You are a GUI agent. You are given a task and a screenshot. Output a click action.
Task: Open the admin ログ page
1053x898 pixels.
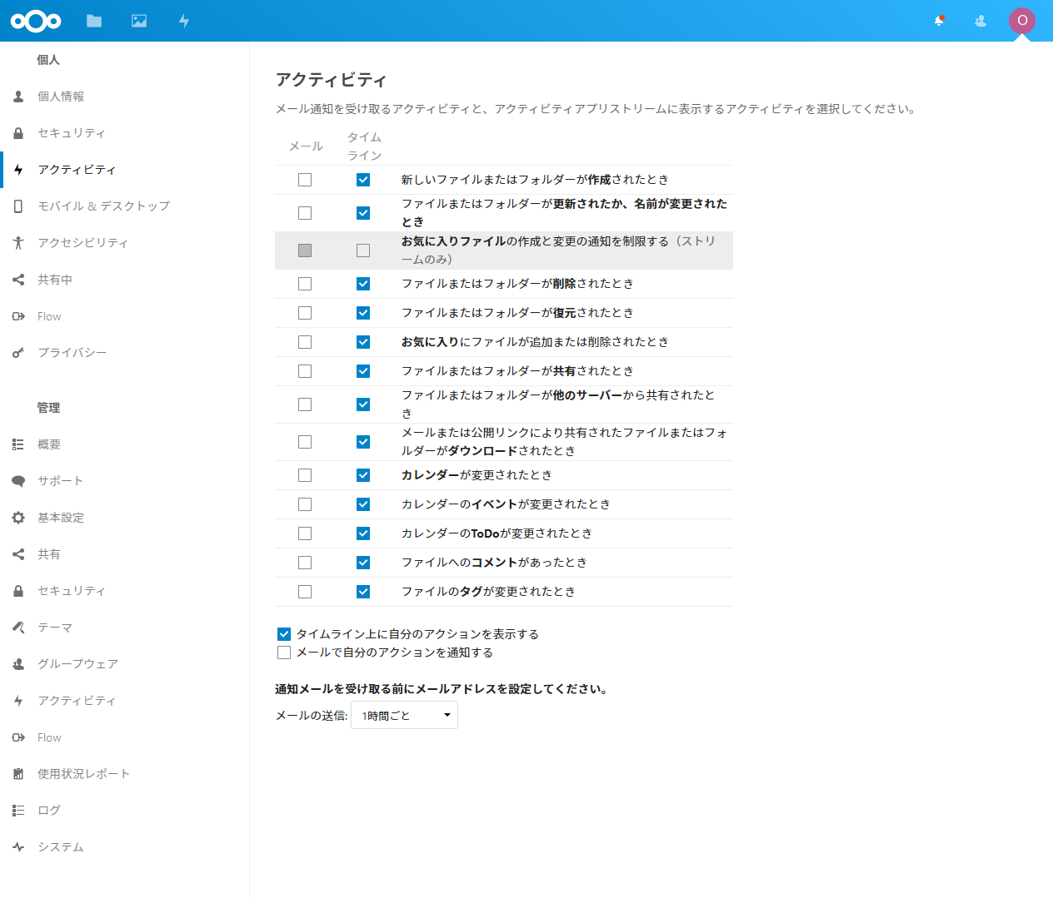[125, 811]
